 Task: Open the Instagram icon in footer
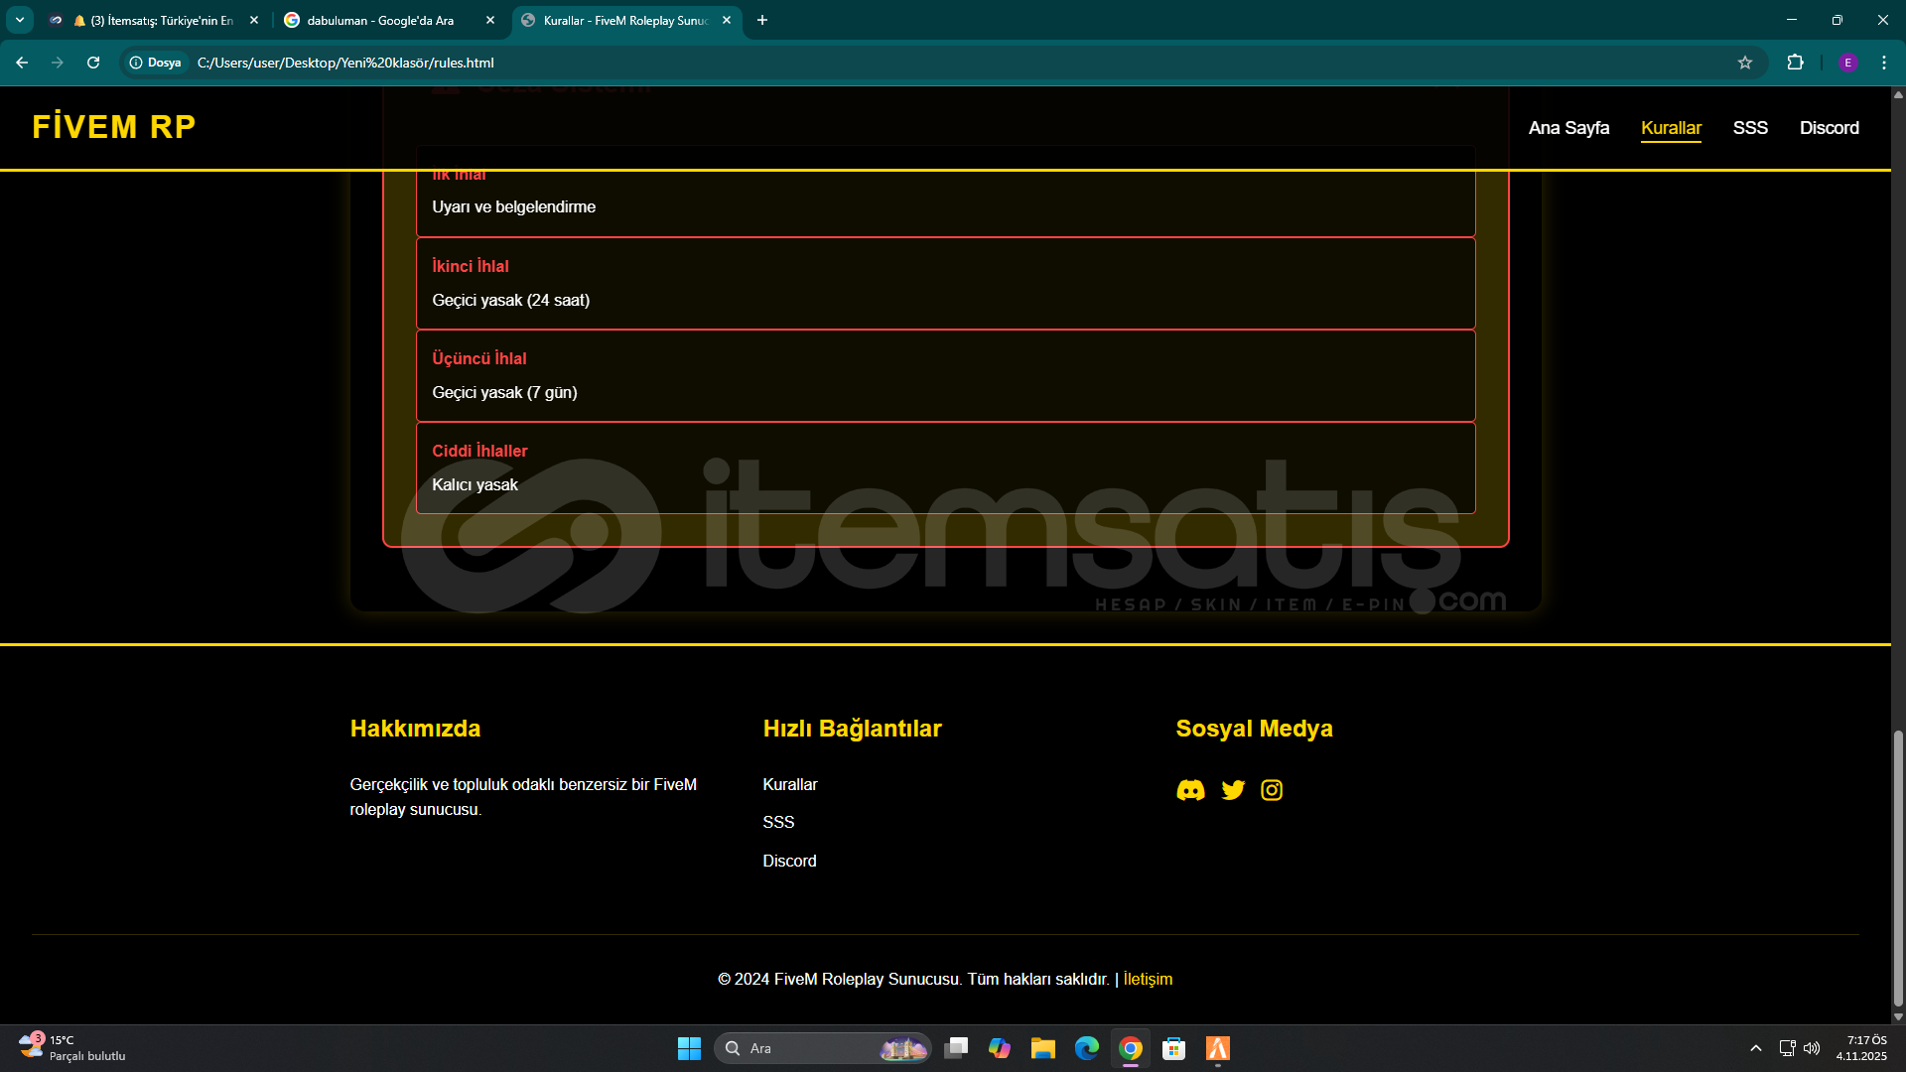tap(1272, 790)
